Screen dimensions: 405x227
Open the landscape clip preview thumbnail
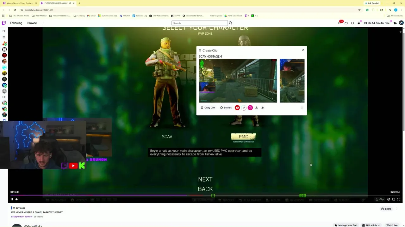[238, 81]
